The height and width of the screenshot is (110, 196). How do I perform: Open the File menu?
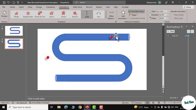point(4,7)
